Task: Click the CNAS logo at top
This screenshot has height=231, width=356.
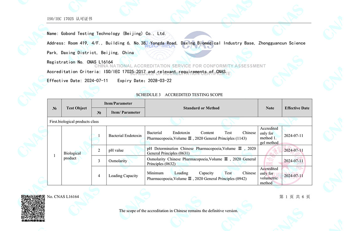Action: pyautogui.click(x=197, y=45)
